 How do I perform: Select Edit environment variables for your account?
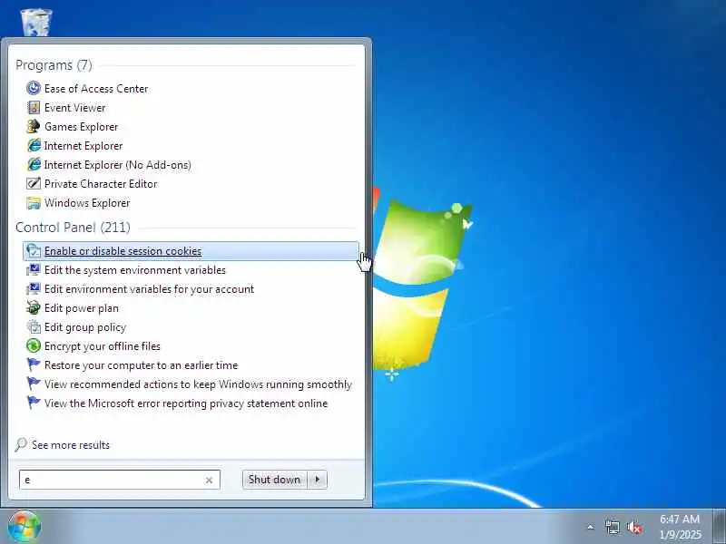coord(149,289)
